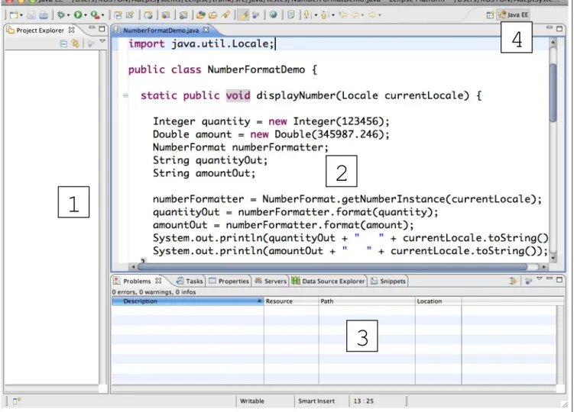Click the green Run button icon
This screenshot has height=412, width=574.
point(78,15)
